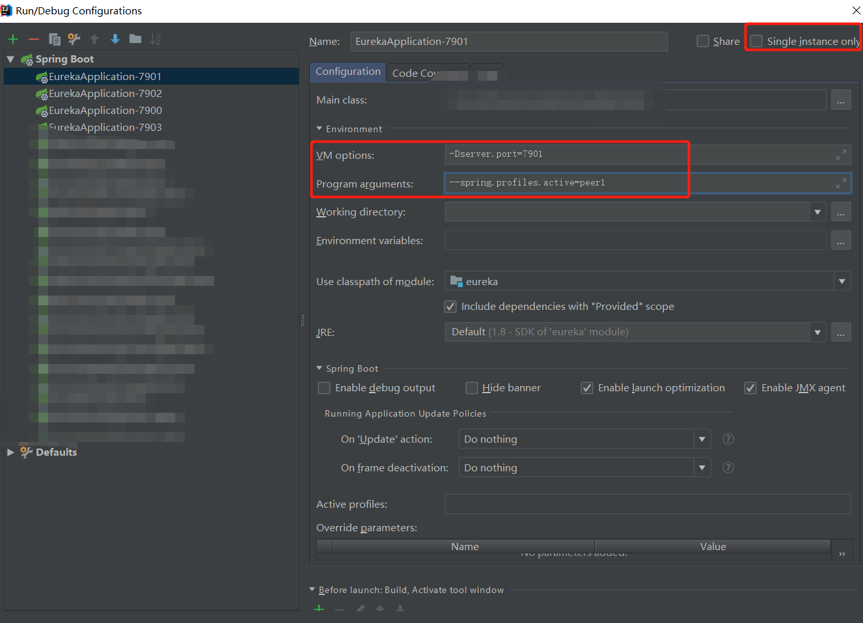Collapse the Environment section
Screen dimensions: 863x623
click(320, 129)
